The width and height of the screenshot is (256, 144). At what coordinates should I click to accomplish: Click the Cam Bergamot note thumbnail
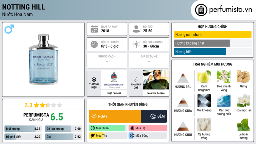204,76
